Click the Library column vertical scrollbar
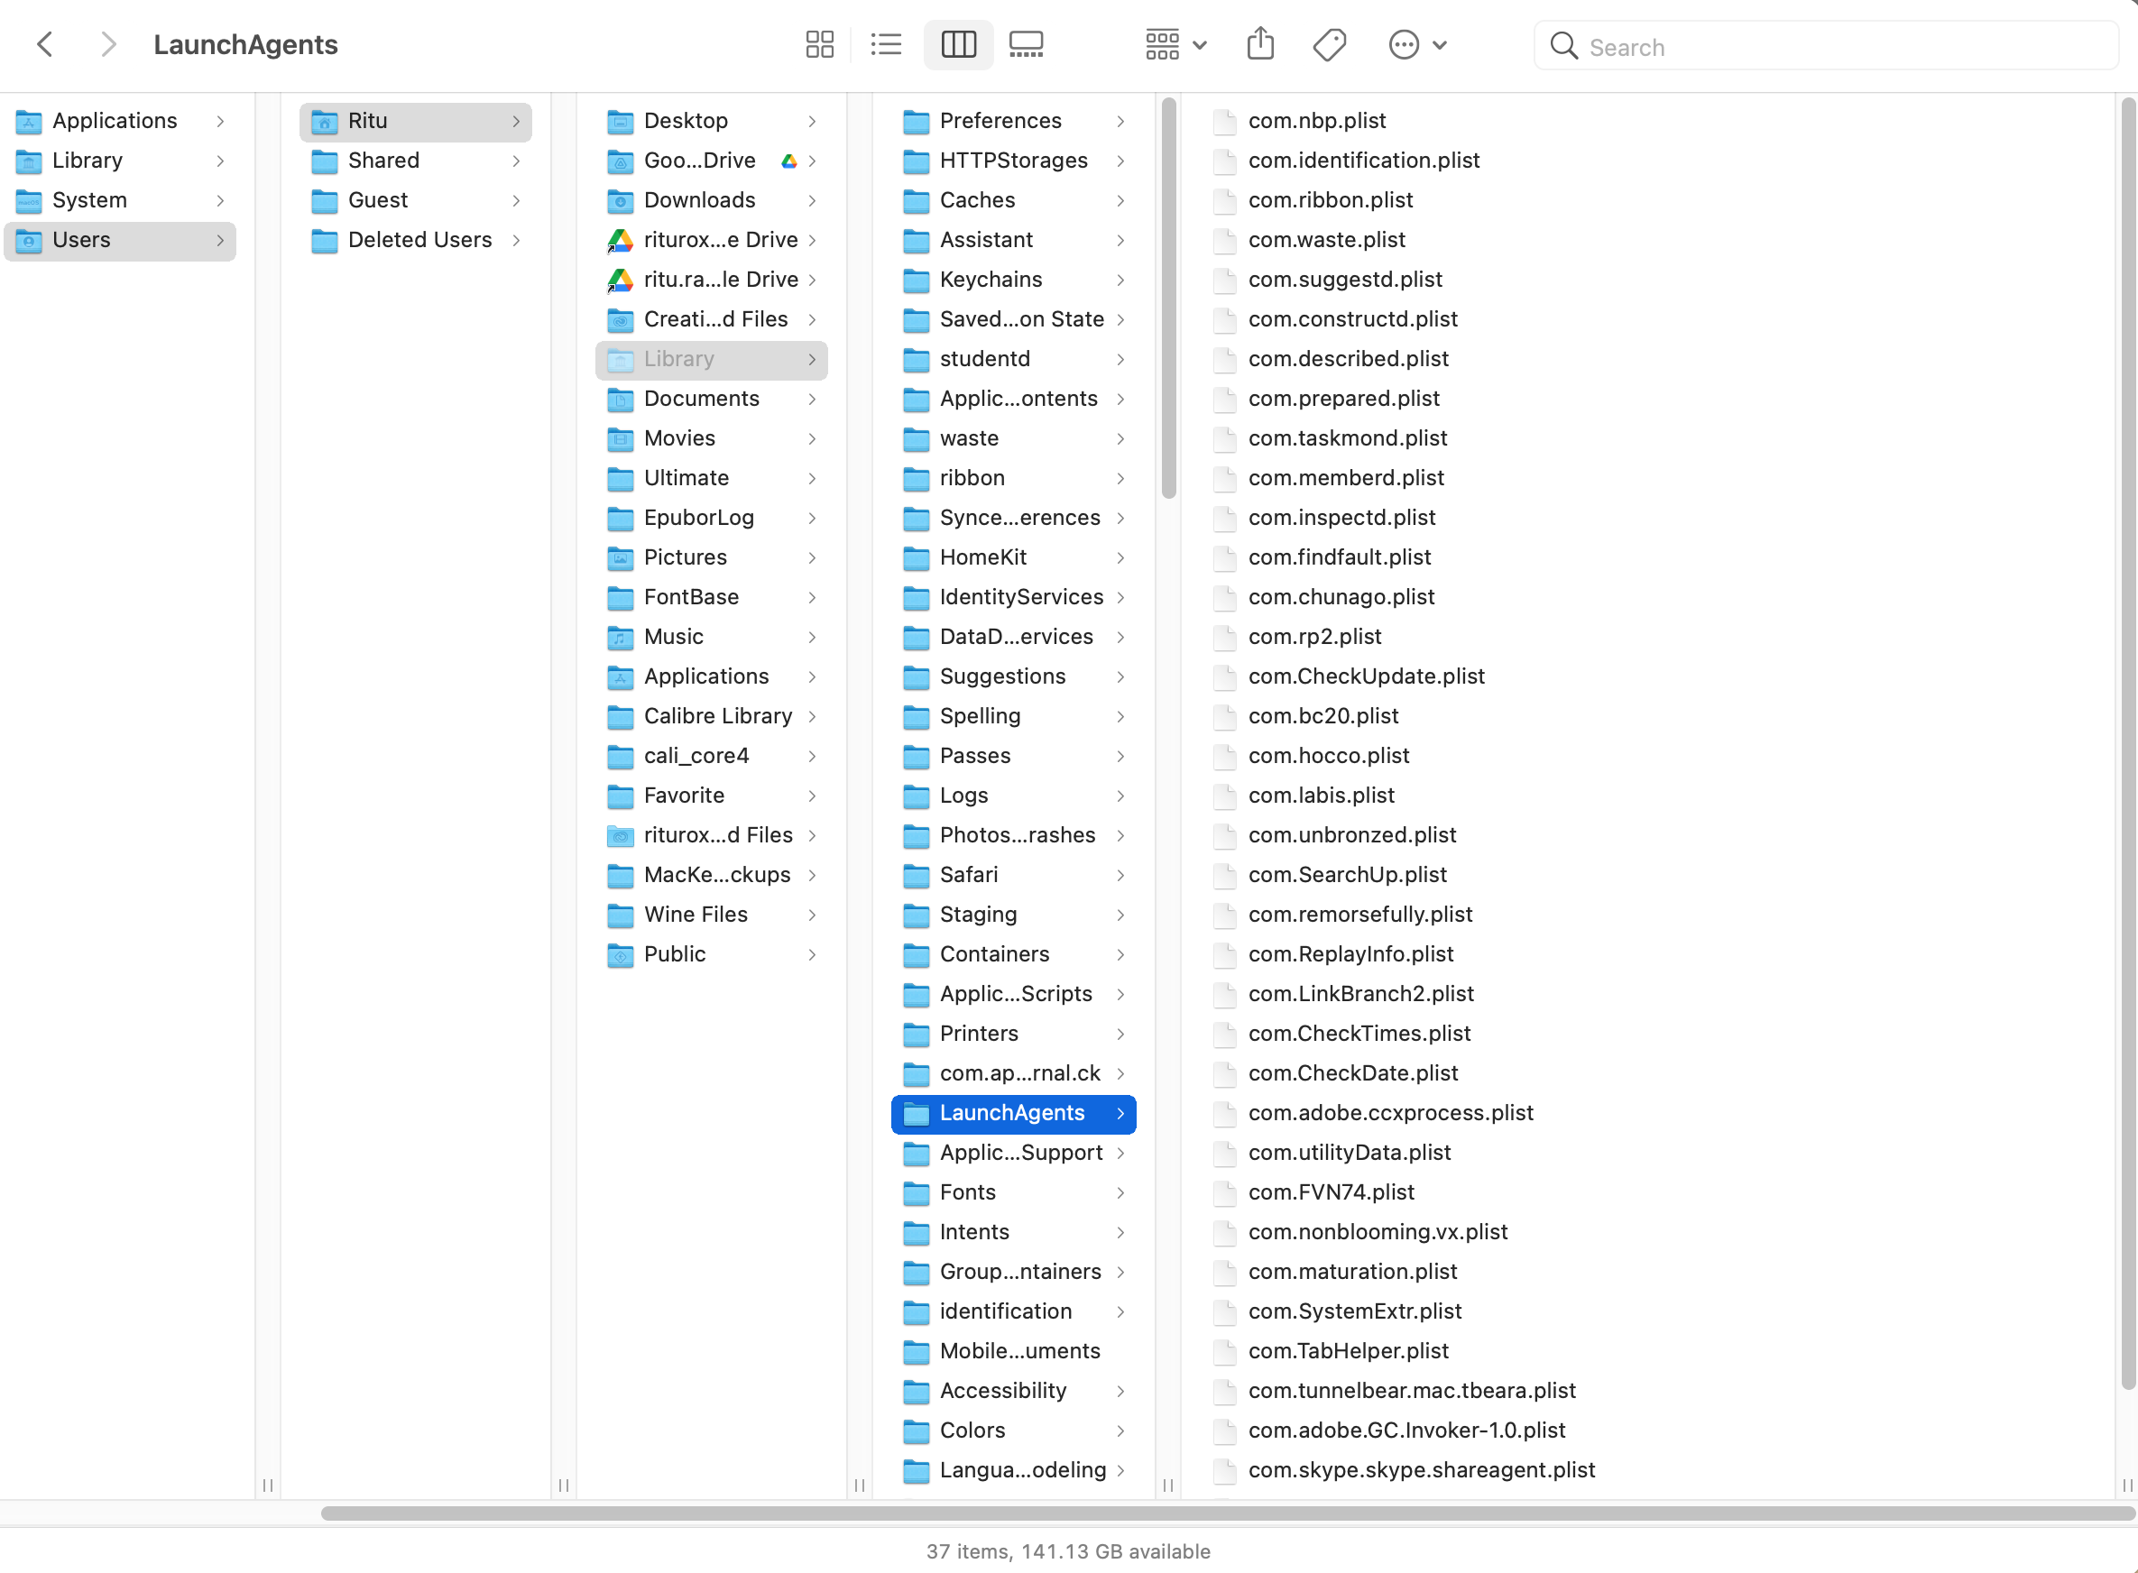Viewport: 2138px width, 1573px height. point(1168,297)
